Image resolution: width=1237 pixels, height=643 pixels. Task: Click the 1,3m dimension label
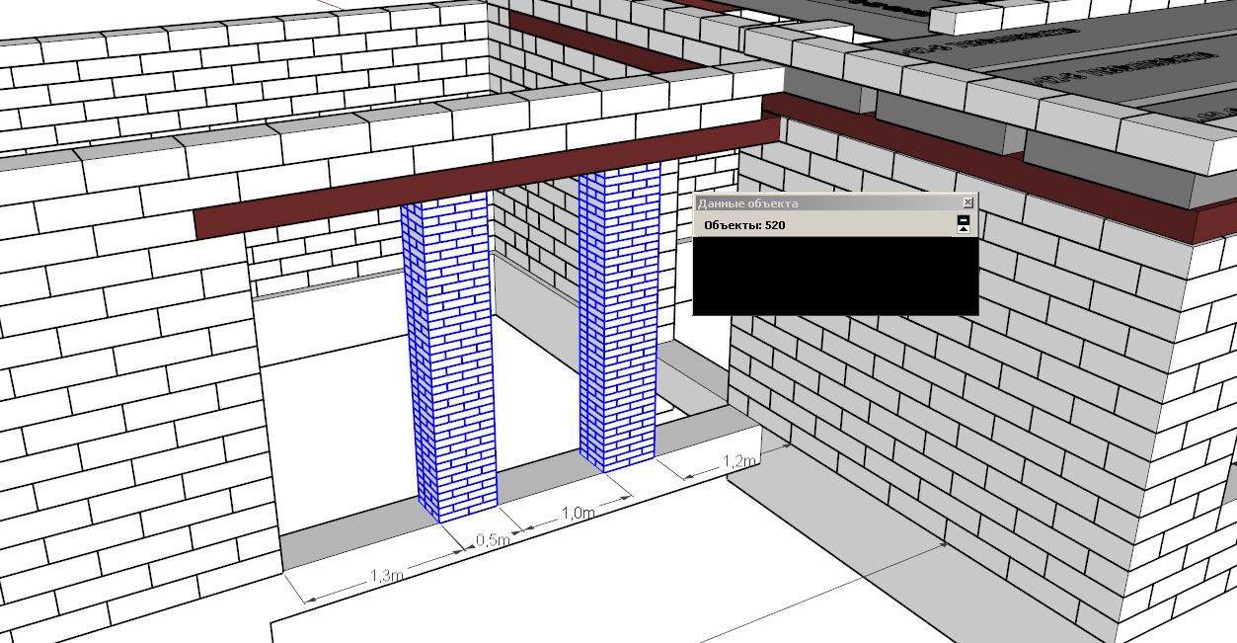tap(387, 574)
